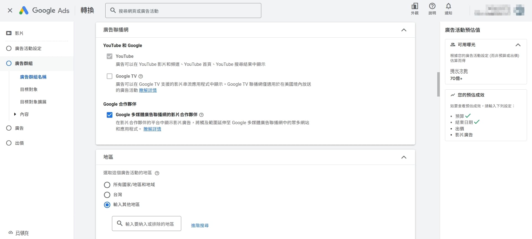
Task: Click the 70億+ impressions value
Action: coord(456,79)
